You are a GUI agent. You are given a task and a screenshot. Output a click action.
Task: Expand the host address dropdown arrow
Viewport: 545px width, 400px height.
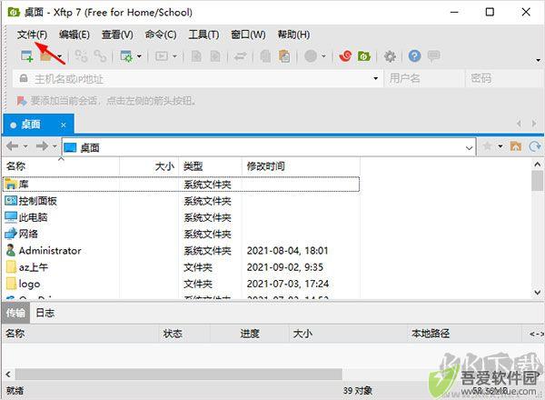[x=375, y=78]
